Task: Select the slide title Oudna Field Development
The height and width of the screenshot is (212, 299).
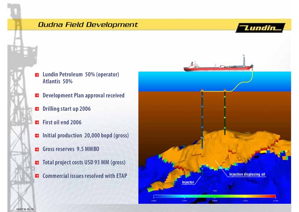Action: pos(88,25)
